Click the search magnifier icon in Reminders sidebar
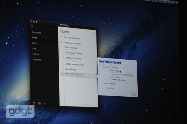 click(x=32, y=26)
